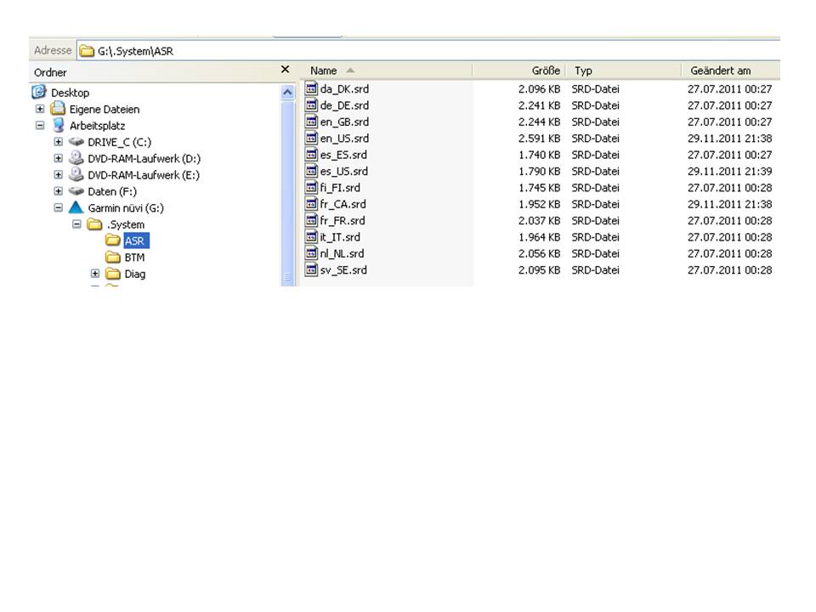This screenshot has width=816, height=612.
Task: Click the 1.740 KB size value
Action: point(539,155)
